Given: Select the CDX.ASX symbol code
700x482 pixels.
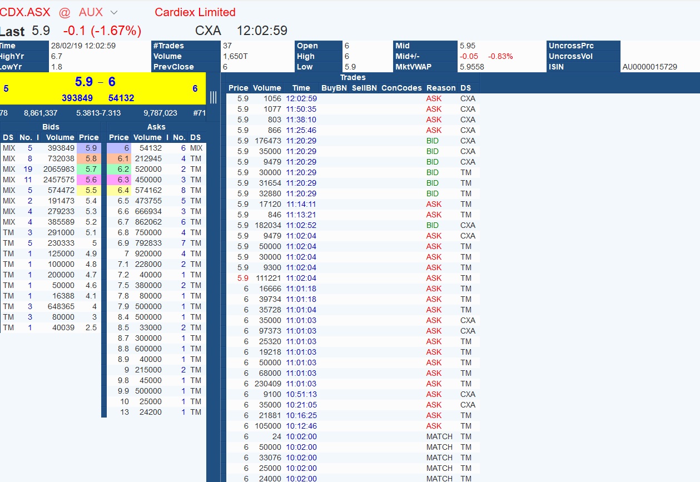Looking at the screenshot, I should click(x=25, y=12).
